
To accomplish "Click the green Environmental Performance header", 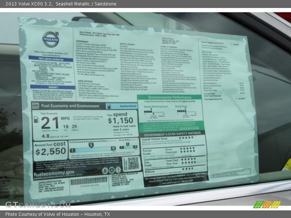I will [x=170, y=97].
